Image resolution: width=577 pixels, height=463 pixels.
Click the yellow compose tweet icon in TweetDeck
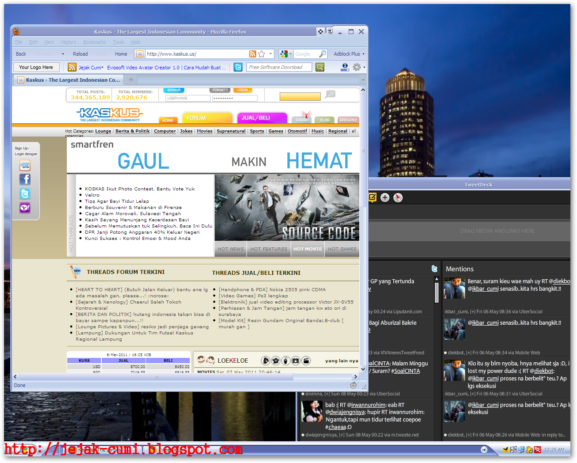click(x=373, y=197)
